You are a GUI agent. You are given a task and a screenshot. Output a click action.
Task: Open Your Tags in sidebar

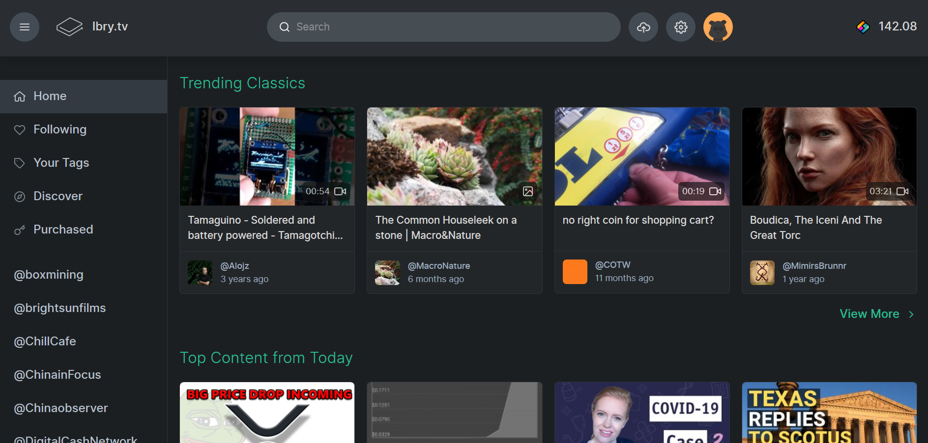point(84,163)
